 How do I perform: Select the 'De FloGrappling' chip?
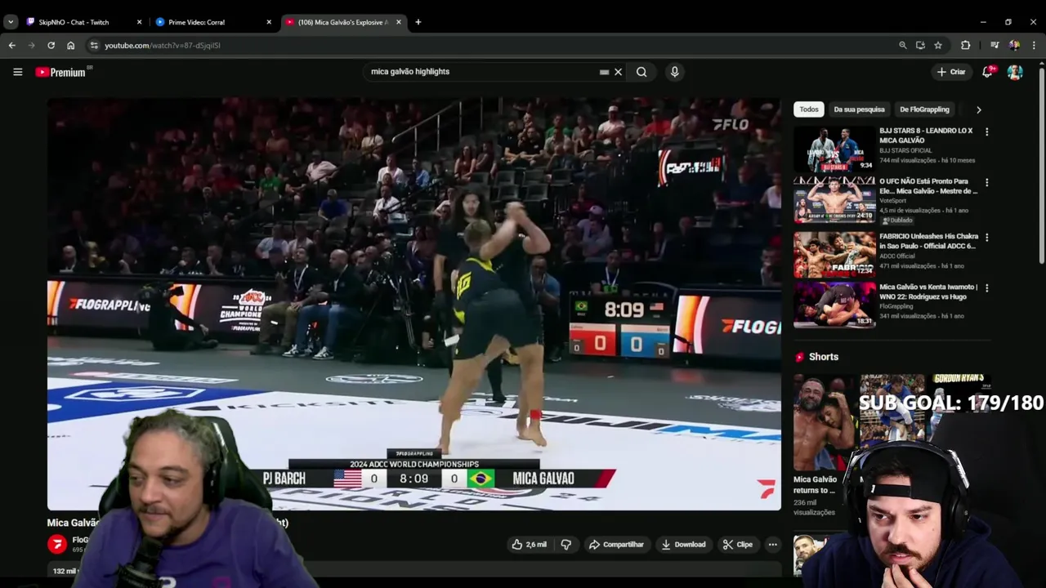(924, 109)
